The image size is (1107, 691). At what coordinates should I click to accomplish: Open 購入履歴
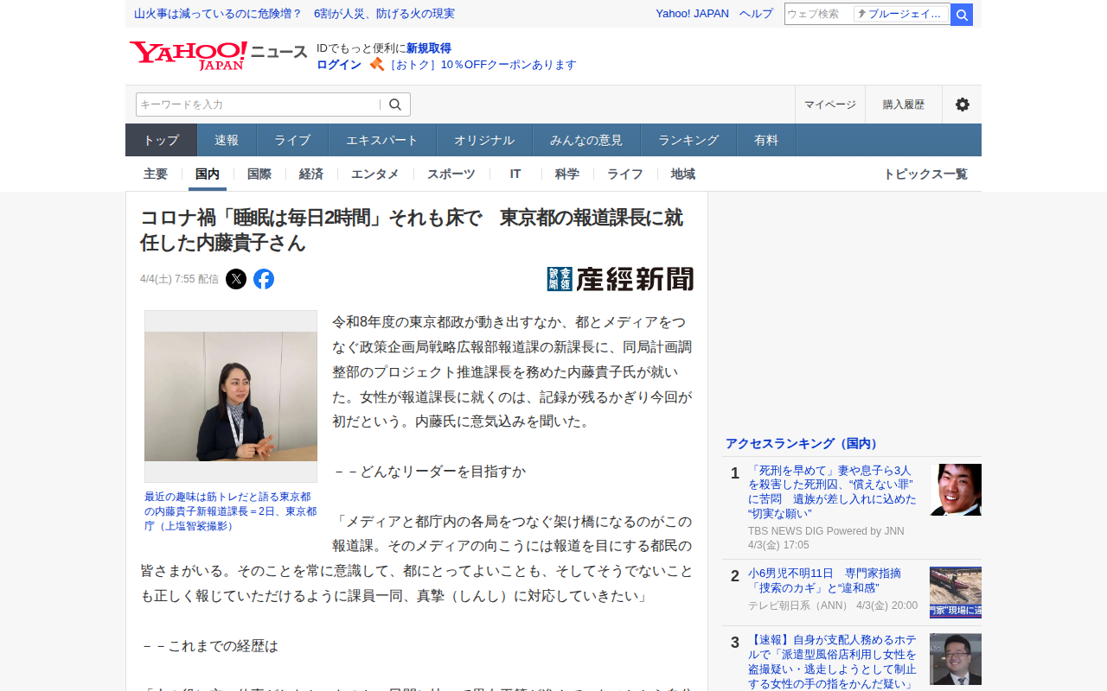click(x=904, y=105)
